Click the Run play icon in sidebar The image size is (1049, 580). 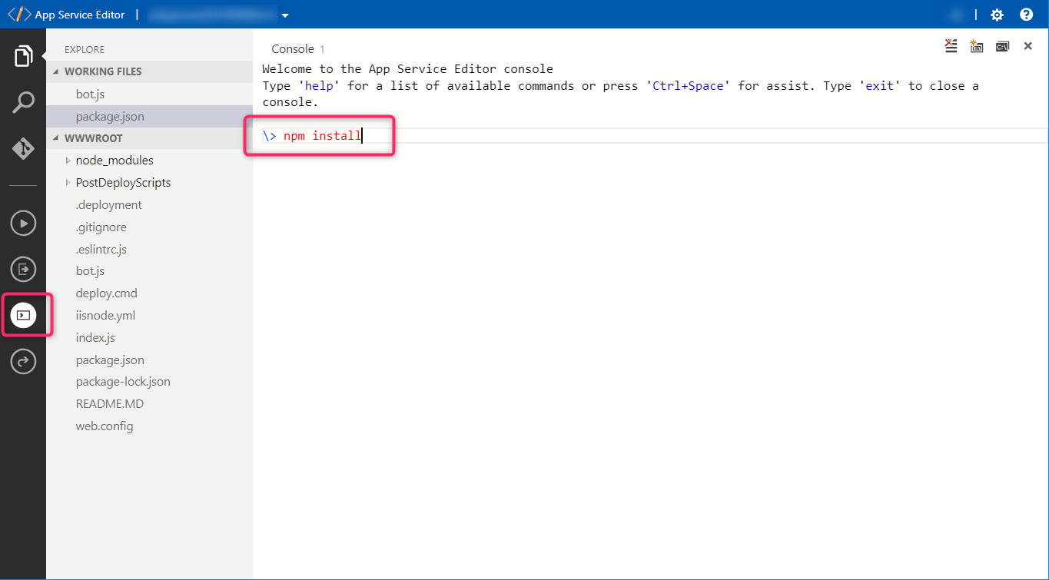tap(23, 224)
